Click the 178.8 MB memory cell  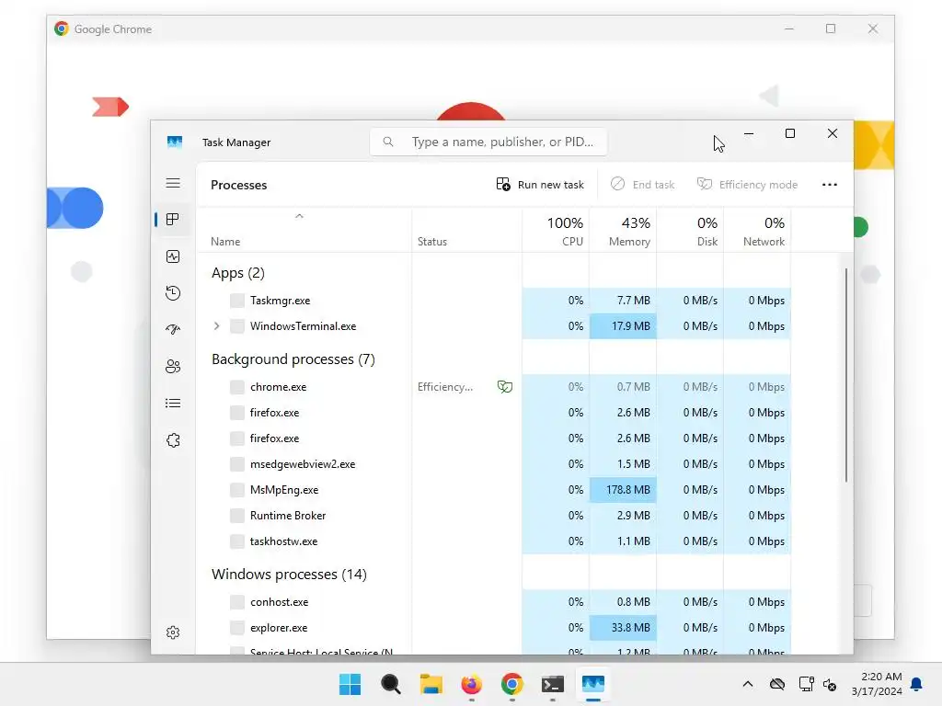(x=623, y=490)
